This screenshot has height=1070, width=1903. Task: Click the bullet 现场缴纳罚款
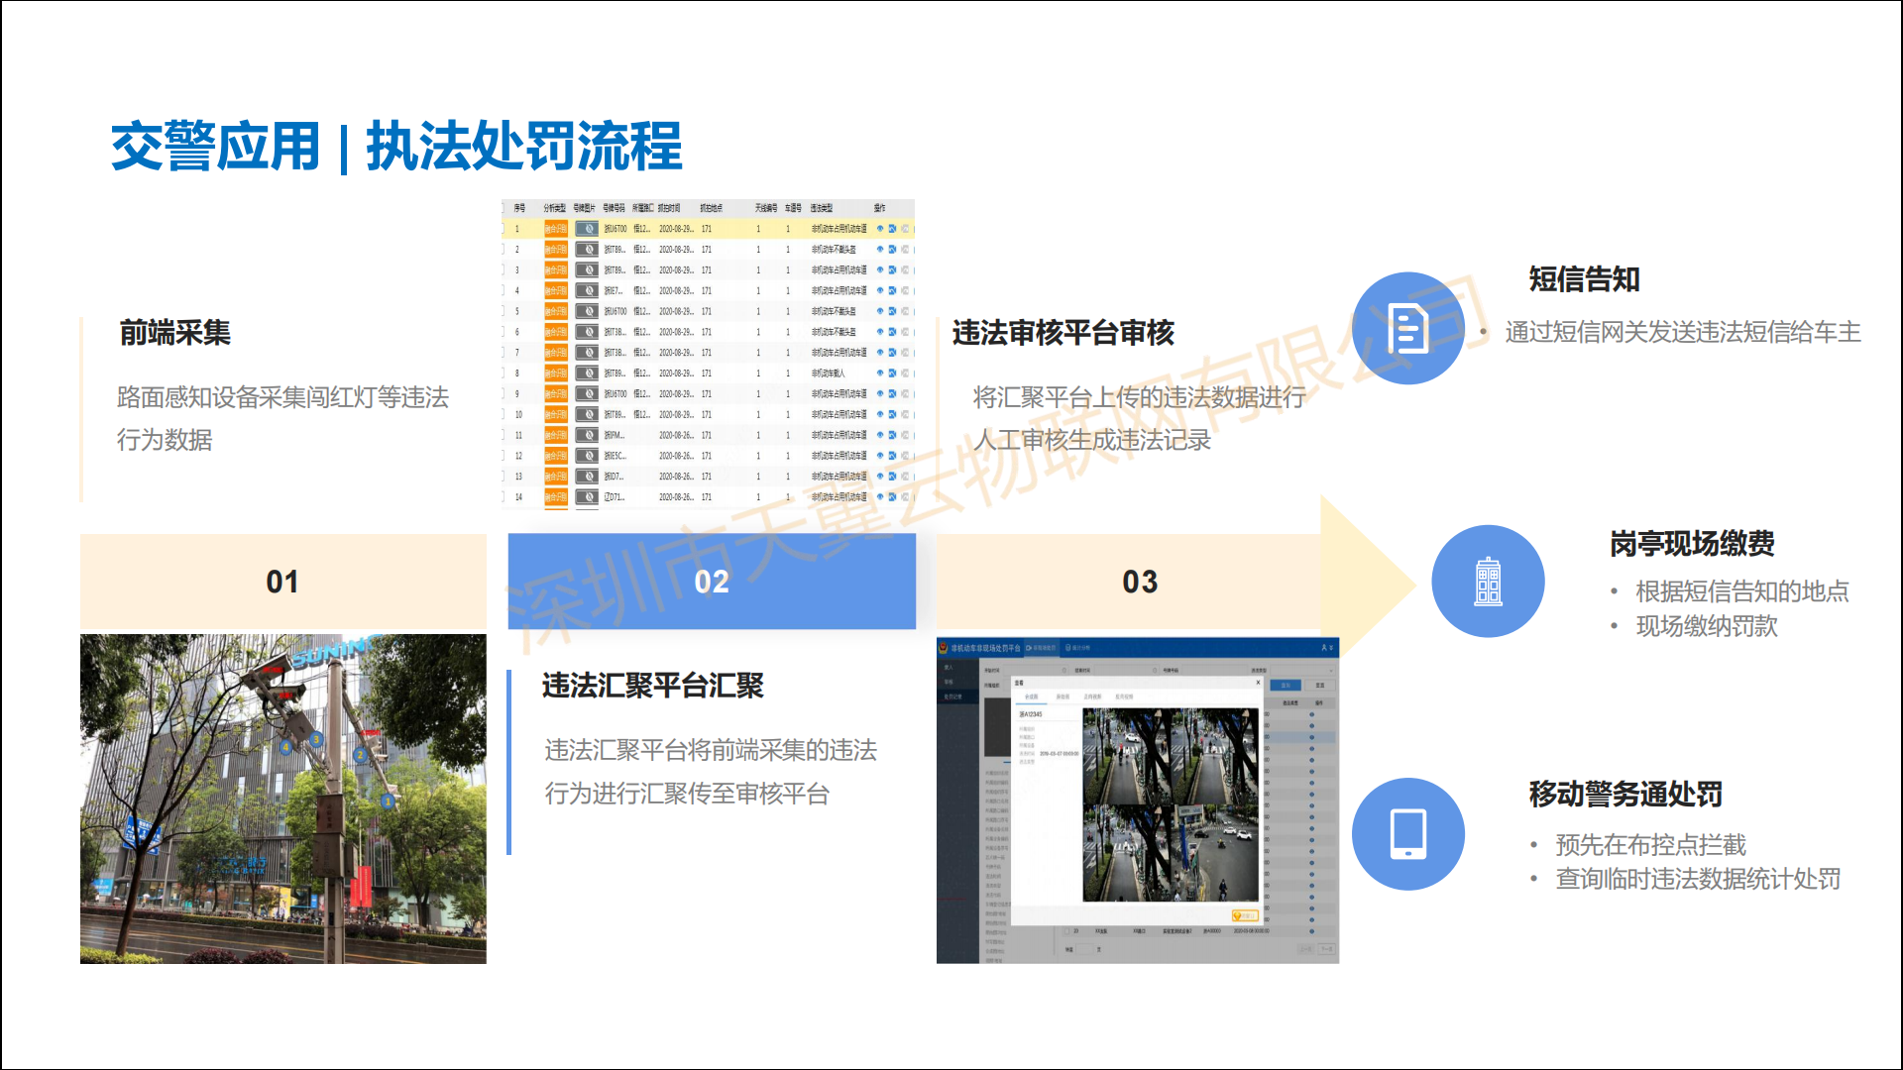click(x=1707, y=626)
